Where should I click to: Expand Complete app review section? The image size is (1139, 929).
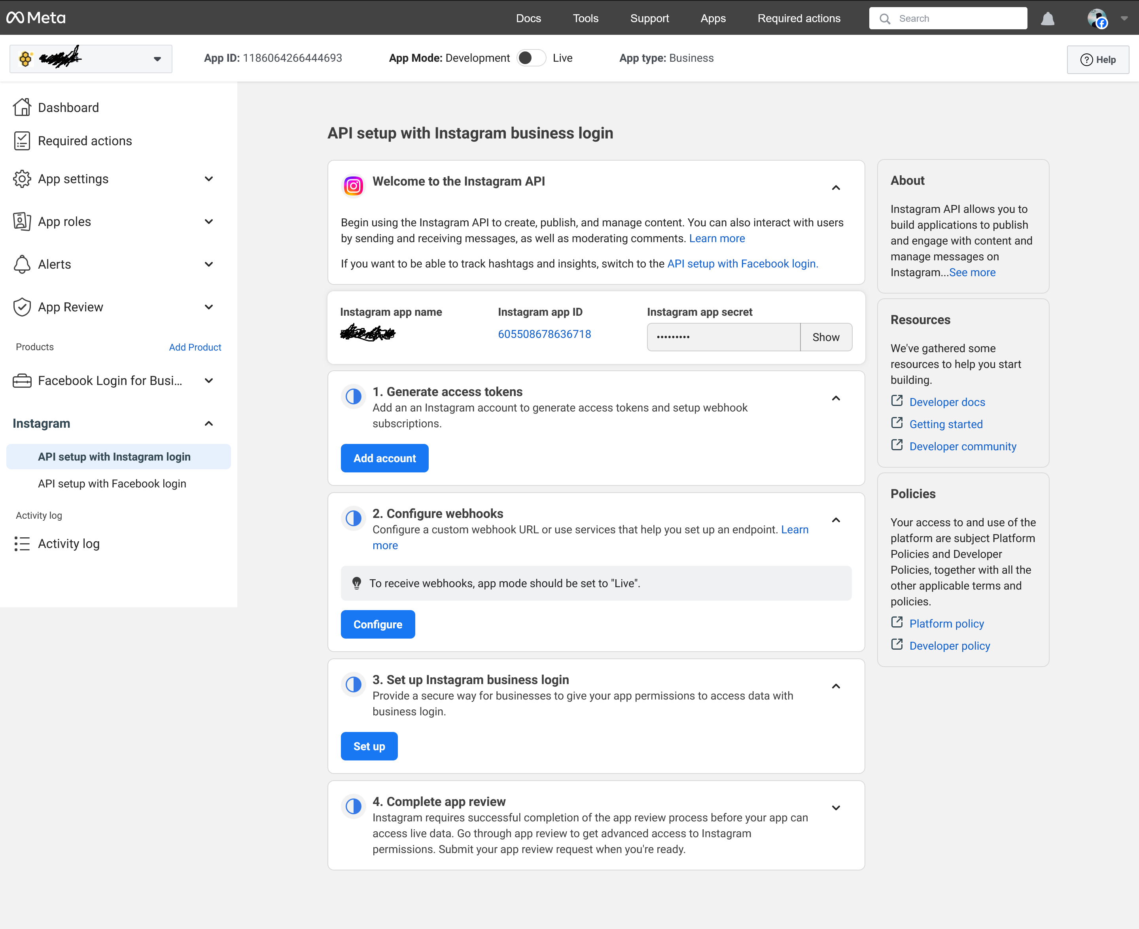point(836,808)
